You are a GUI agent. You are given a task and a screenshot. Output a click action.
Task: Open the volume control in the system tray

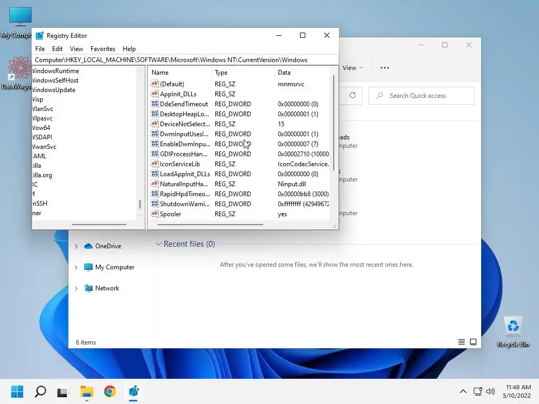coord(491,391)
